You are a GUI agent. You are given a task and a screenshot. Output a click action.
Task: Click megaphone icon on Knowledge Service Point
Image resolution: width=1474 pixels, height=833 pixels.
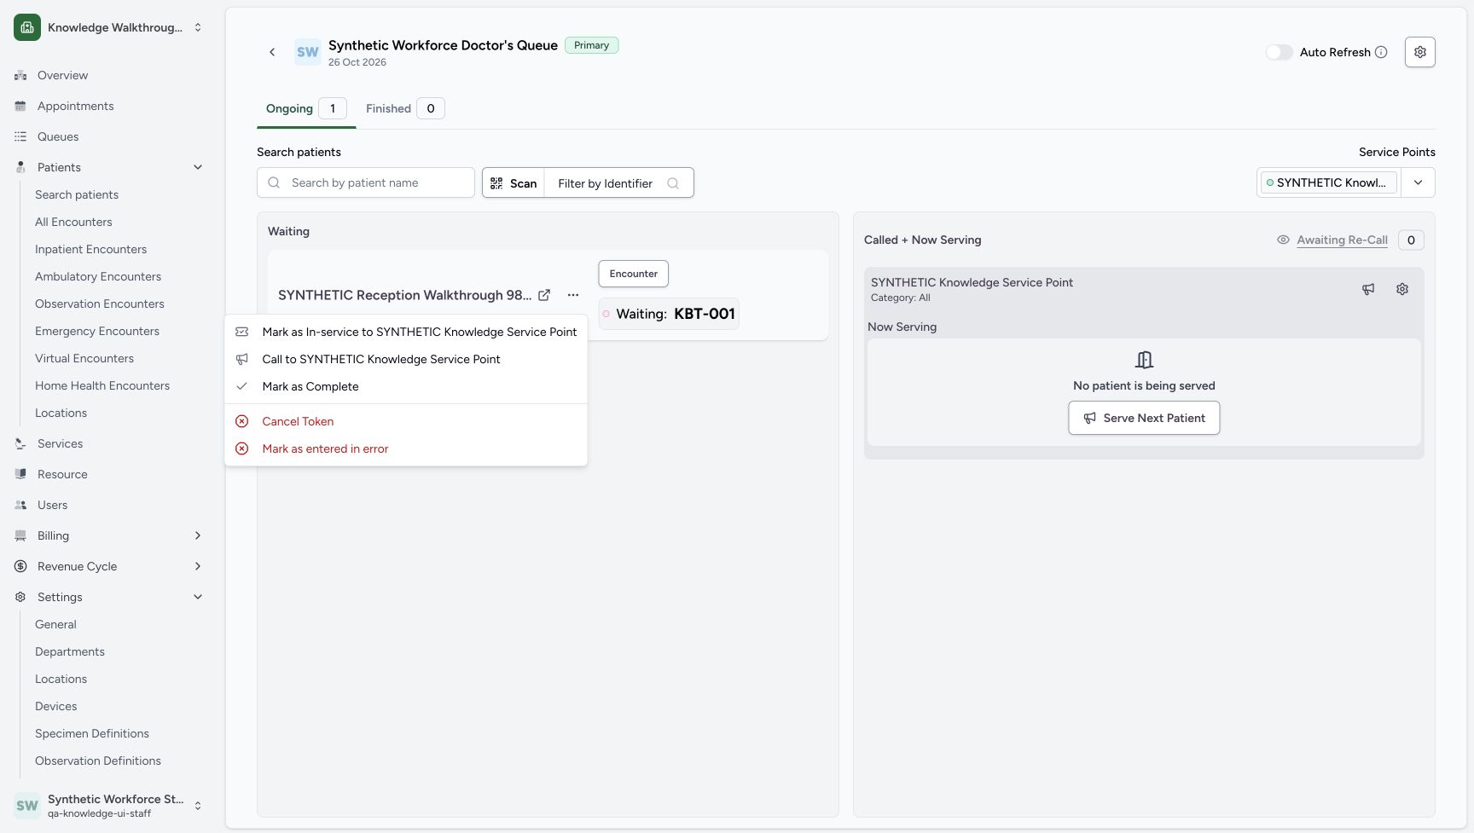(x=1368, y=289)
